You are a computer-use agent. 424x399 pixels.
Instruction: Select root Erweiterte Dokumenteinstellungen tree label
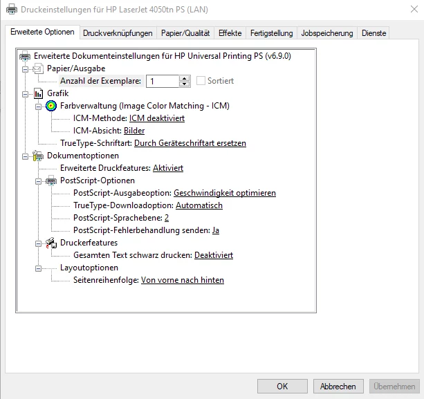point(163,56)
